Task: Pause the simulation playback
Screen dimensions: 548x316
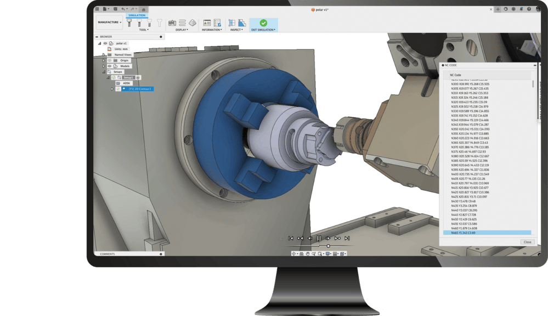Action: (x=319, y=239)
